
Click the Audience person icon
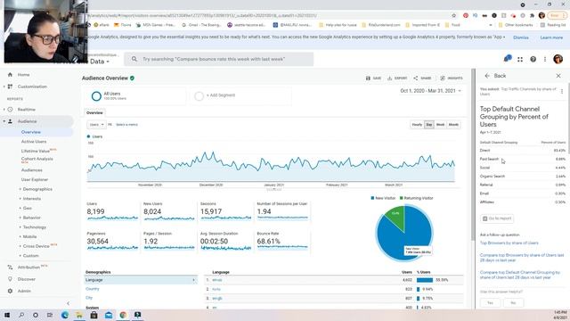coord(10,121)
